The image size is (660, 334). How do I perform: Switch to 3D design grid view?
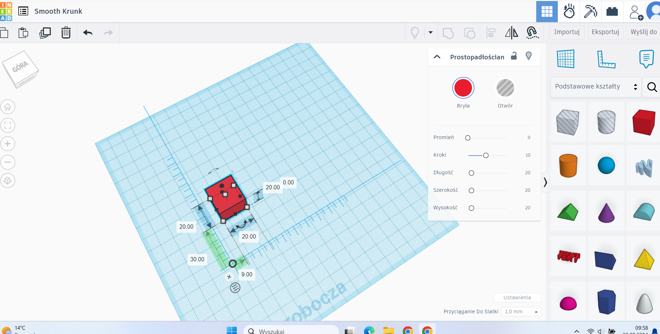(547, 12)
